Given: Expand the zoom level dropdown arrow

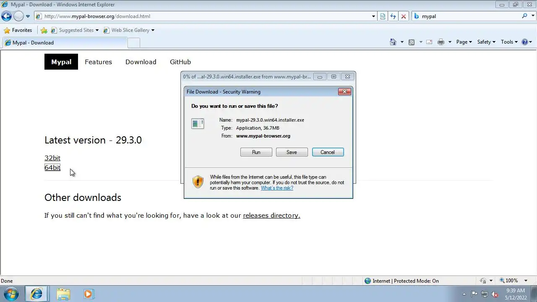Looking at the screenshot, I should click(x=526, y=281).
